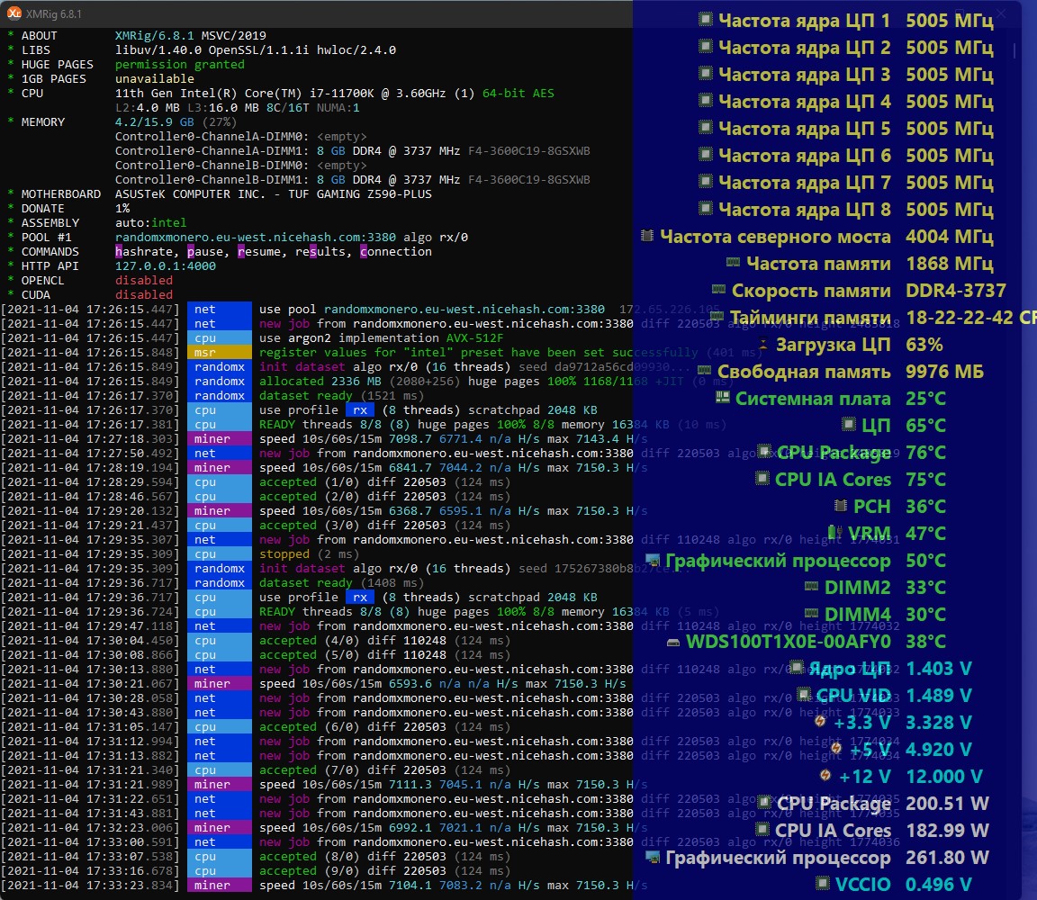Click the chip icon beside ЦП 65°C

point(849,424)
